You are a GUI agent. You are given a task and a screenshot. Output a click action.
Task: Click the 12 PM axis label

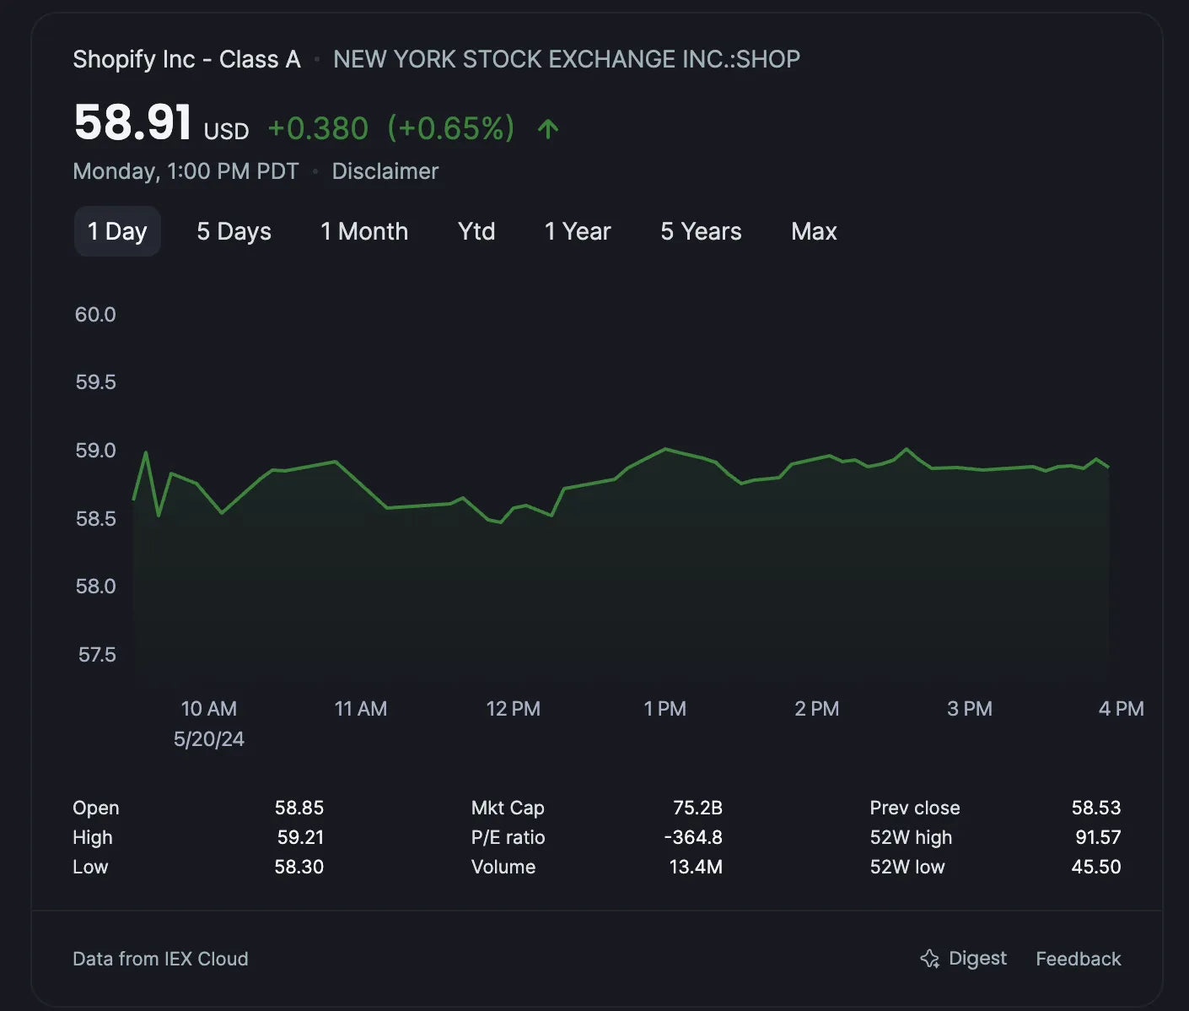(514, 709)
